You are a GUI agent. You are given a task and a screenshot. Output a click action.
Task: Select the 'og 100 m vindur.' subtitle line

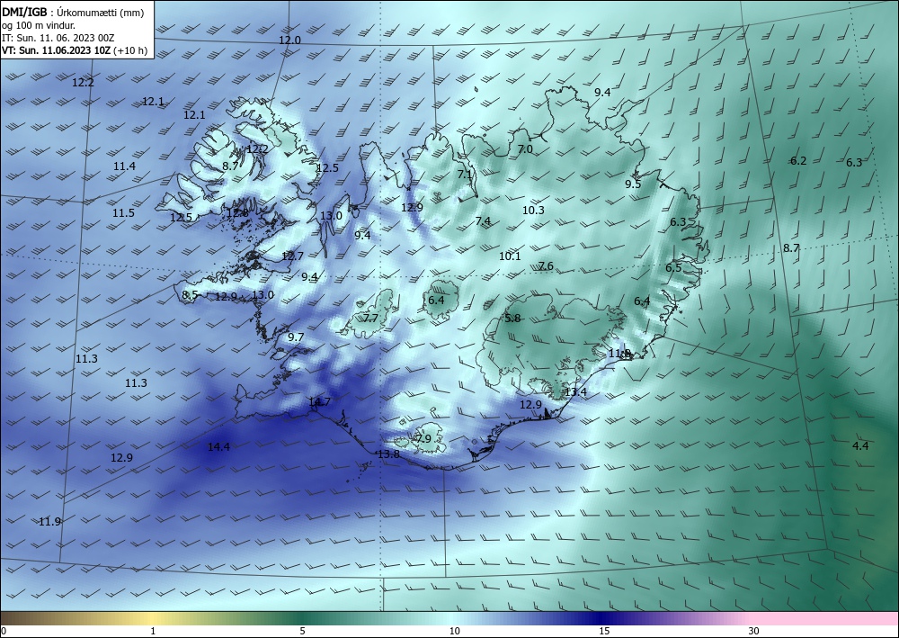39,25
